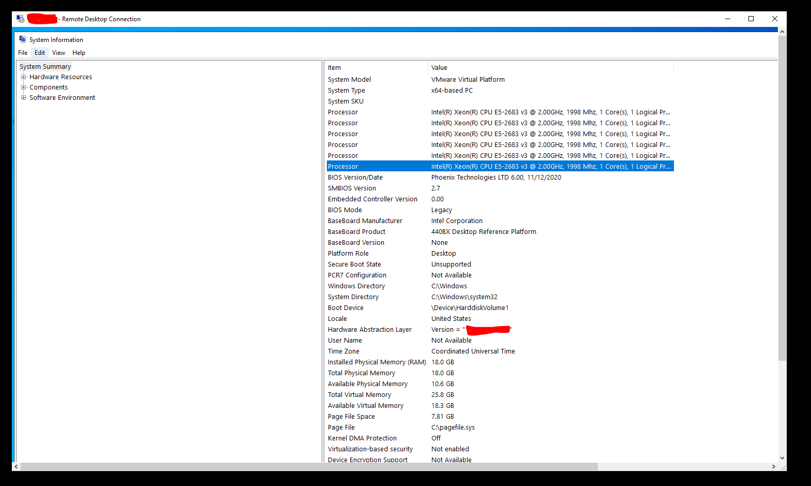Viewport: 811px width, 486px height.
Task: Expand the Components node
Action: (x=23, y=87)
